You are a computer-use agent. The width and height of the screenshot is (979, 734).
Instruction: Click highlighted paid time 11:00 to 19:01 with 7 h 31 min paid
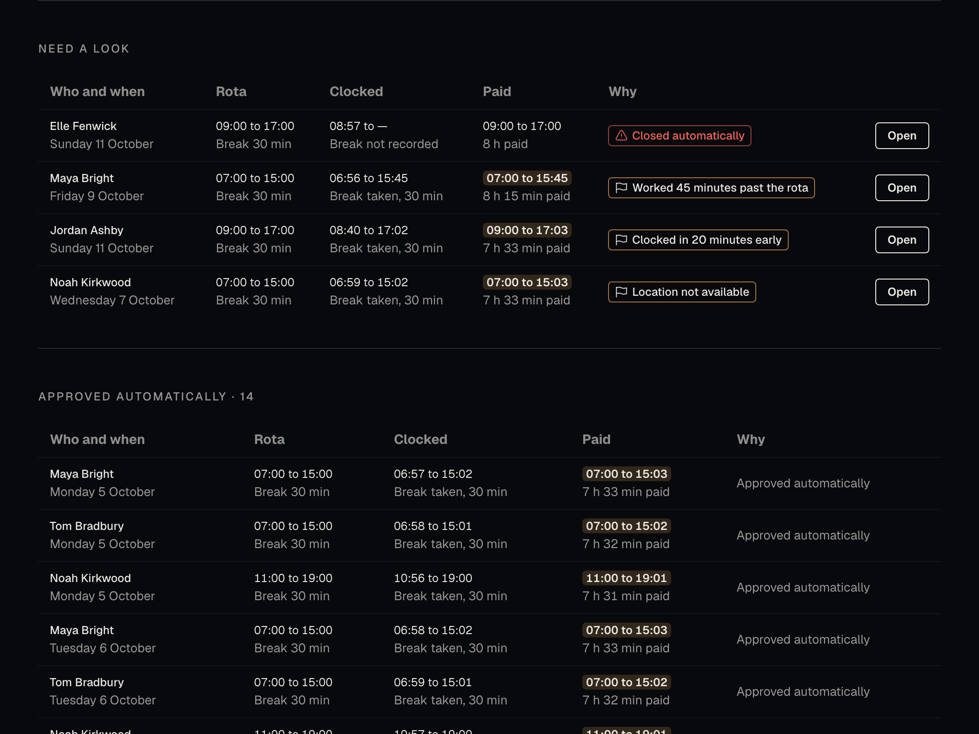click(x=626, y=578)
